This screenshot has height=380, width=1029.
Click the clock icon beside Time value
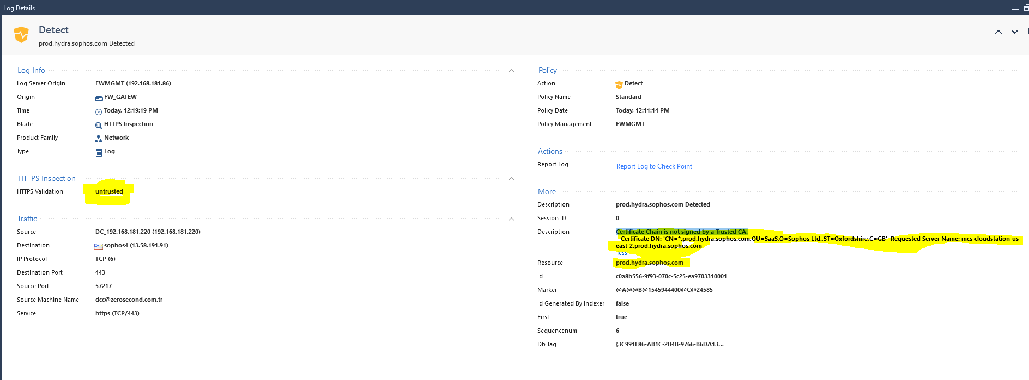point(99,111)
